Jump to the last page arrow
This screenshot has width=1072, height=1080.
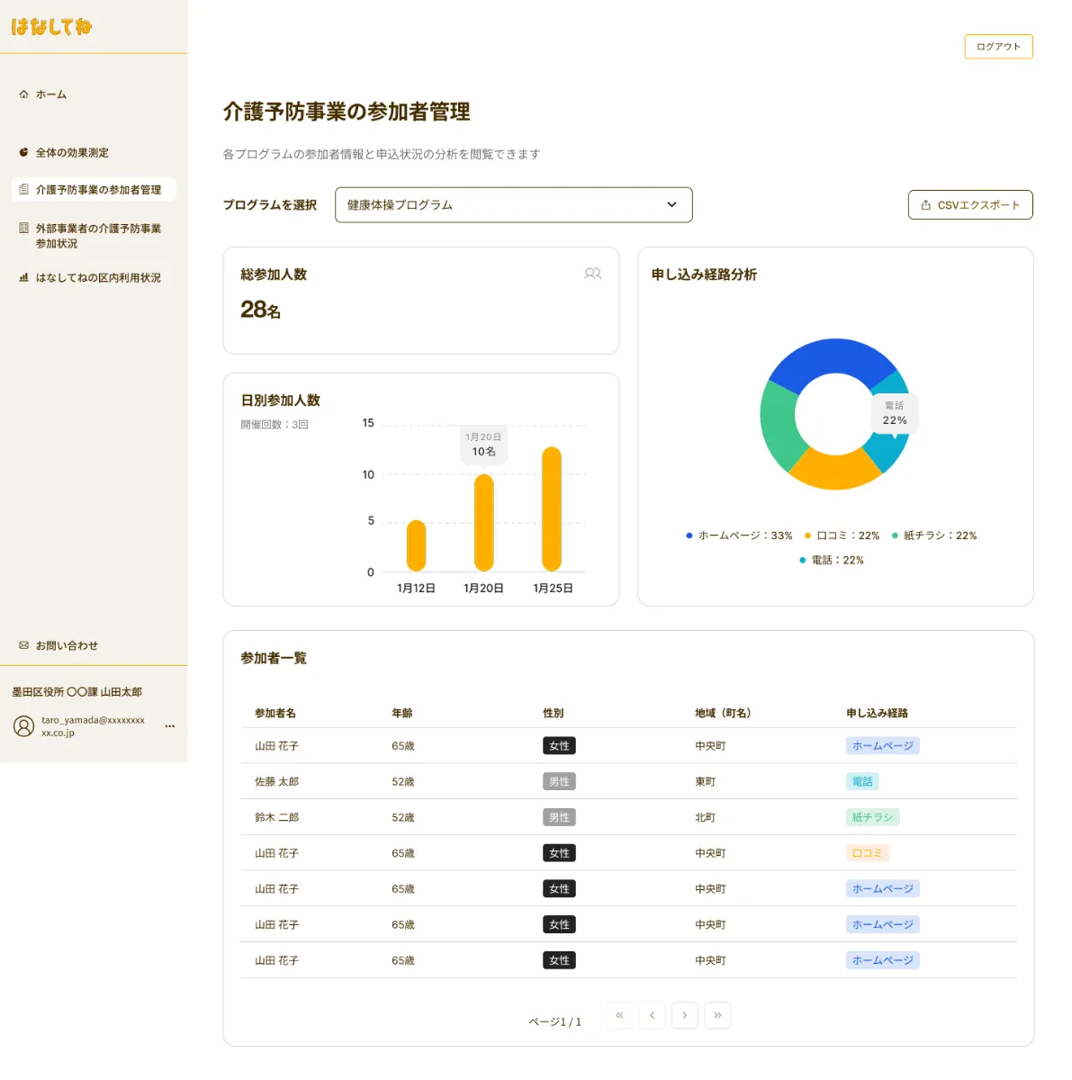click(x=717, y=1015)
